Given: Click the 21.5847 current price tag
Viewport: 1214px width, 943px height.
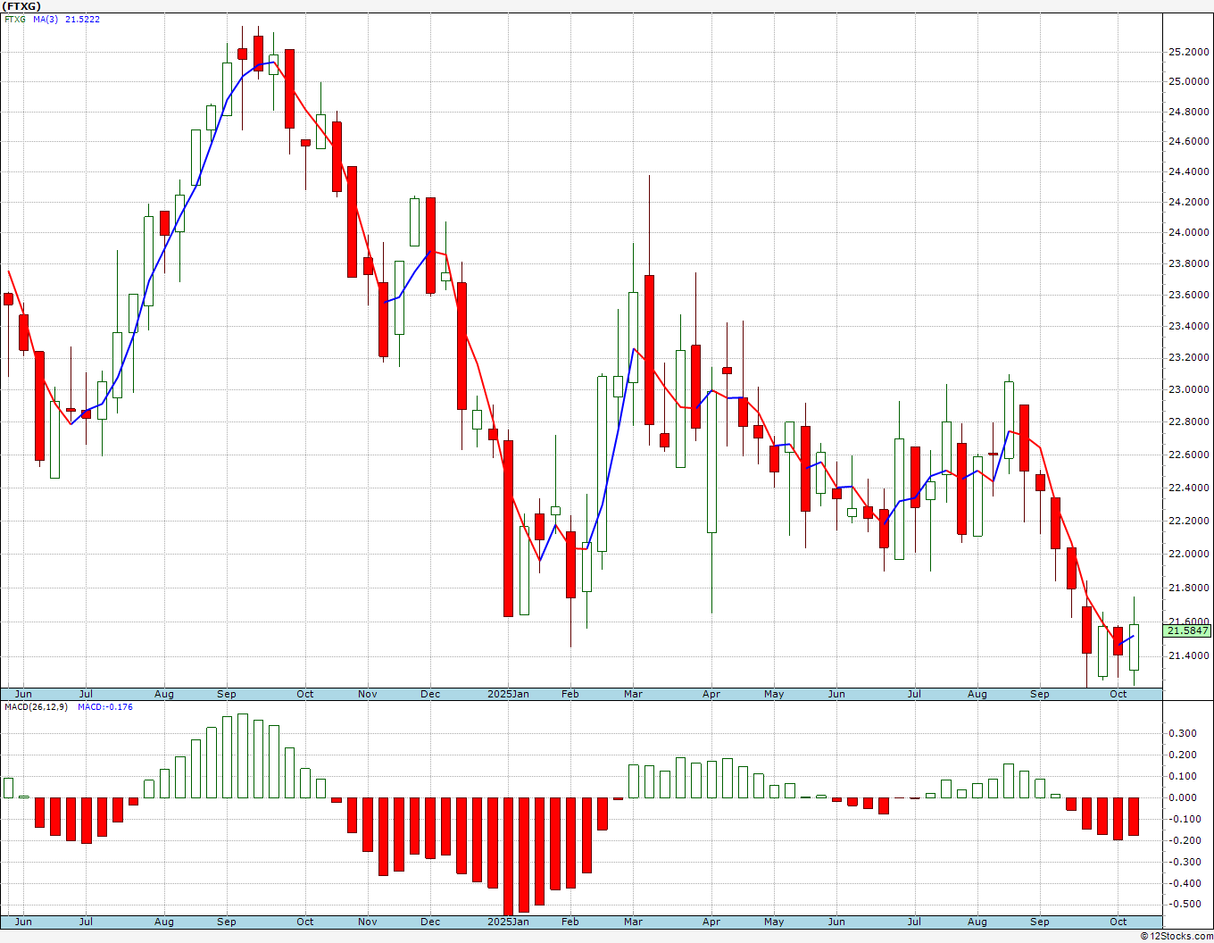Looking at the screenshot, I should (x=1188, y=630).
